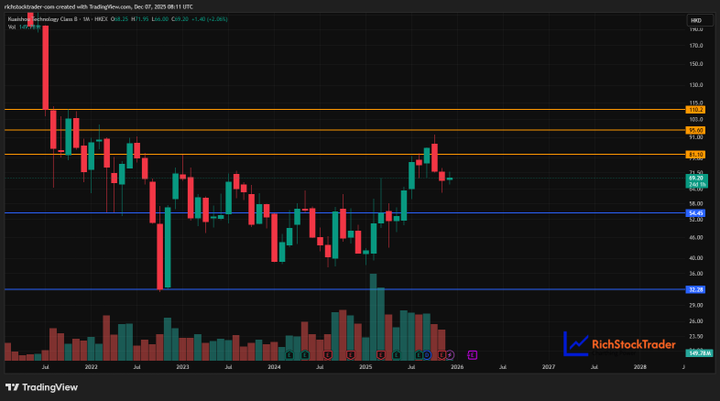Click the 149.78M volume axis label
This screenshot has width=720, height=401.
point(699,352)
